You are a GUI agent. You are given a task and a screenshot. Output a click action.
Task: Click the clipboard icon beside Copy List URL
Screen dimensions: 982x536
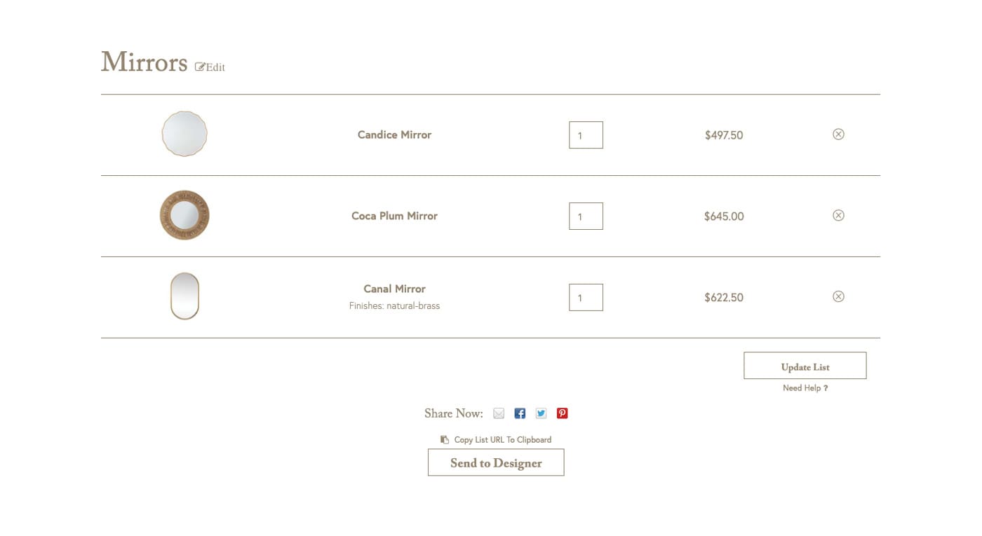click(445, 440)
